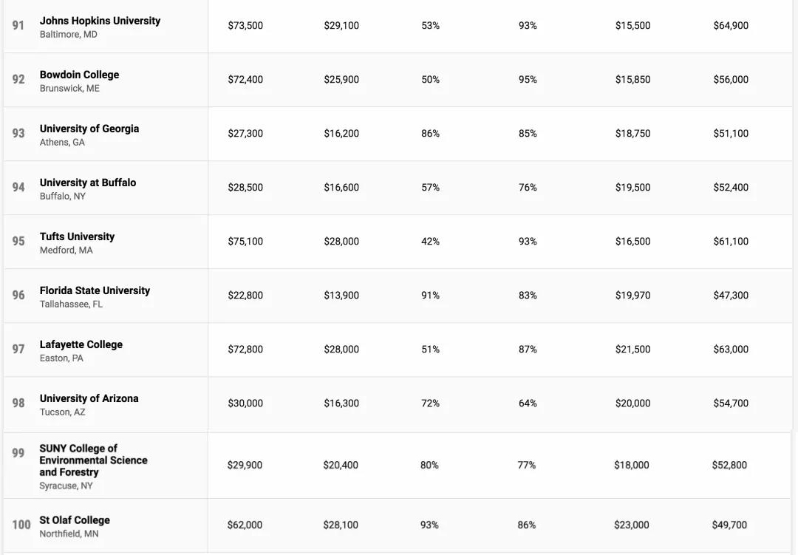Click the University of Georgia name

[x=89, y=129]
